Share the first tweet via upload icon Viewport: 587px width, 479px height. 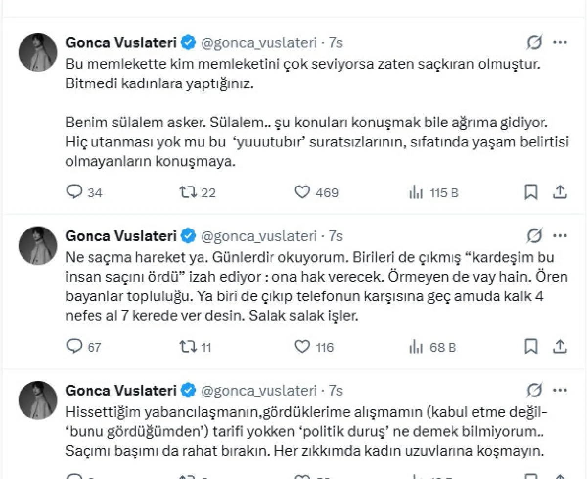(560, 192)
